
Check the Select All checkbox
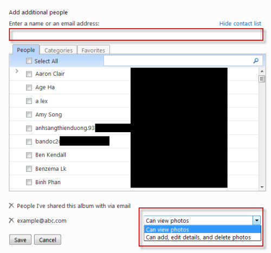pyautogui.click(x=29, y=61)
